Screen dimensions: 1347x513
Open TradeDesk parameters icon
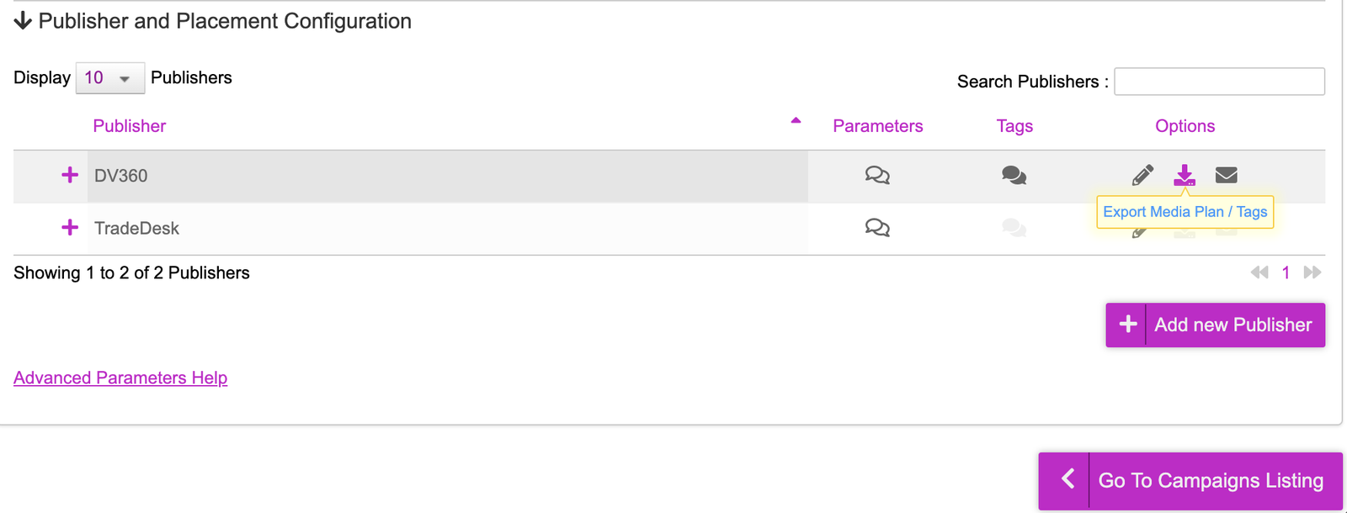[x=877, y=228]
